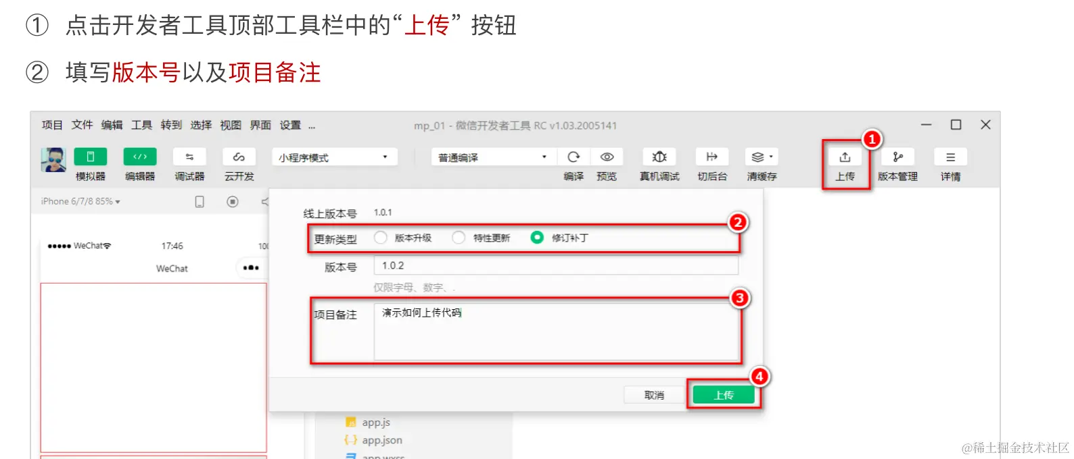The height and width of the screenshot is (459, 1074).
Task: Open Clear cache (清缓存) menu
Action: point(762,157)
